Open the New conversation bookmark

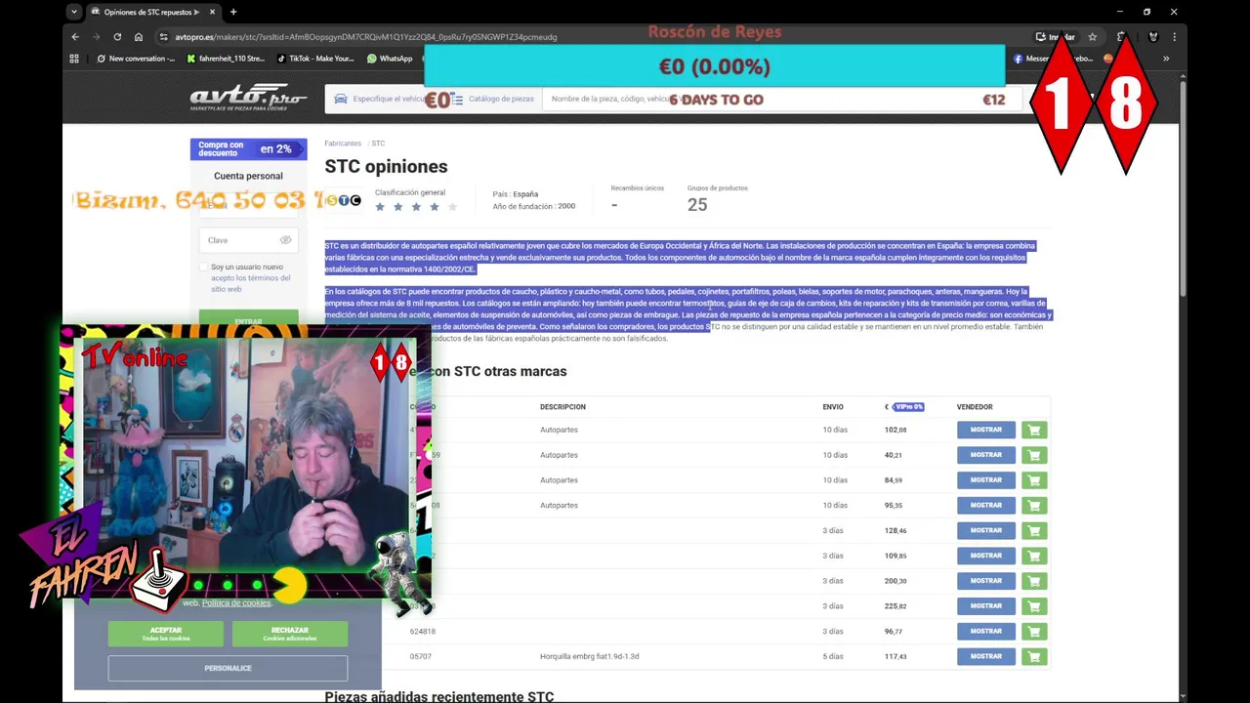pyautogui.click(x=136, y=59)
